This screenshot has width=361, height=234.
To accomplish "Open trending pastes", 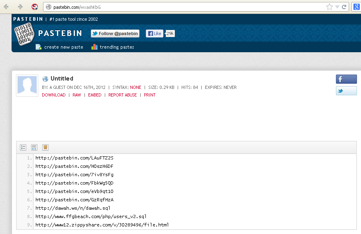I will (117, 47).
